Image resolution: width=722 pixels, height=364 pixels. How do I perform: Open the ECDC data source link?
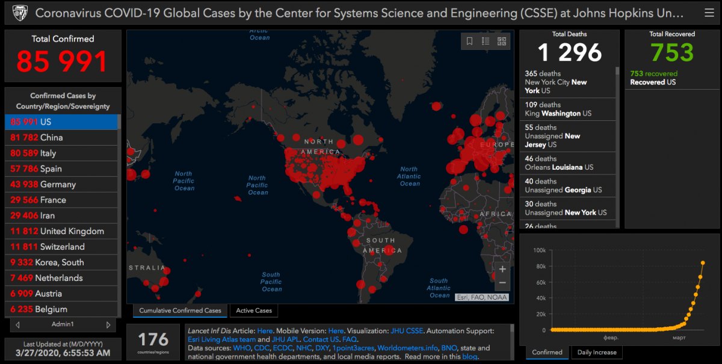click(x=282, y=348)
